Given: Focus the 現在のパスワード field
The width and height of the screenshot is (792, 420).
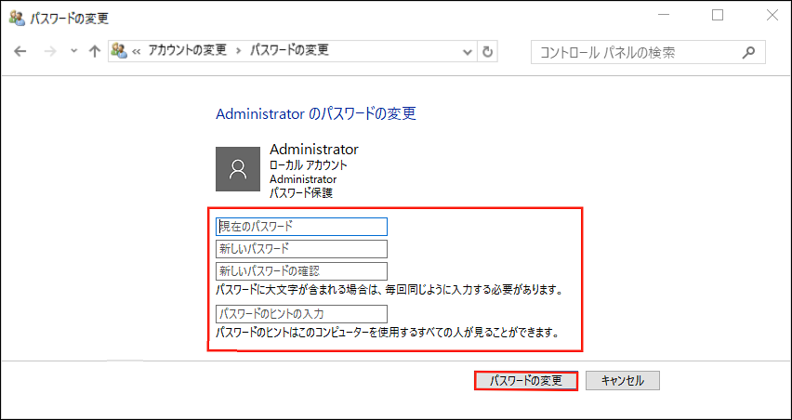Looking at the screenshot, I should point(301,226).
